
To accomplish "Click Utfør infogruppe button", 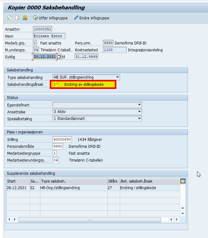I will [x=50, y=18].
